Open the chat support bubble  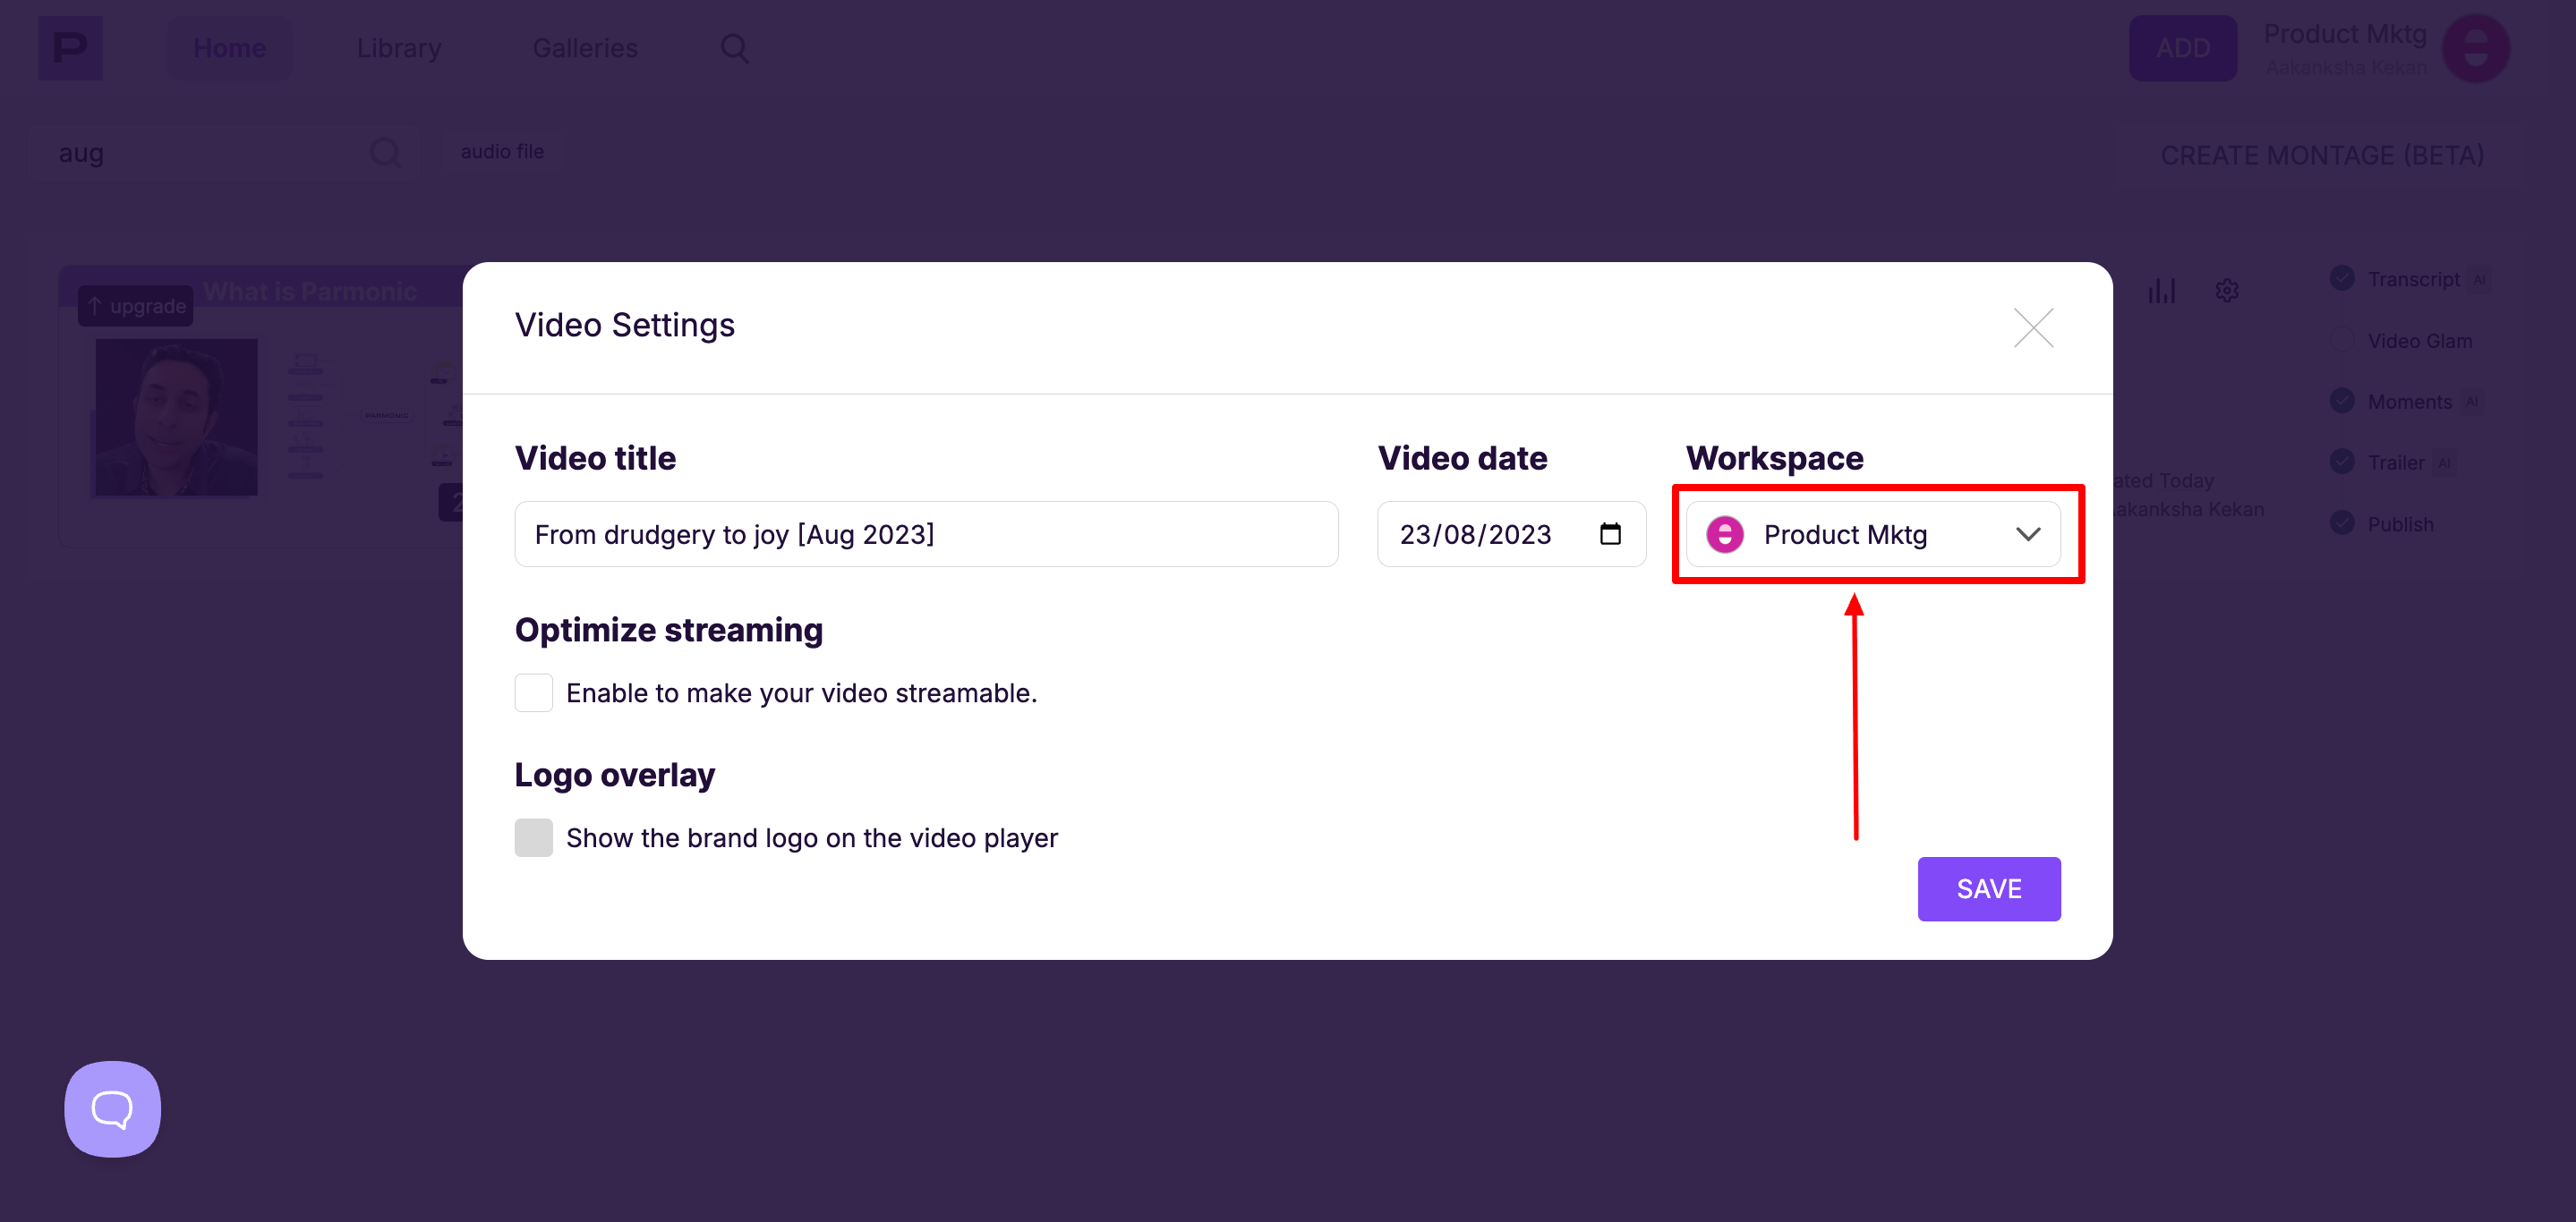[112, 1108]
